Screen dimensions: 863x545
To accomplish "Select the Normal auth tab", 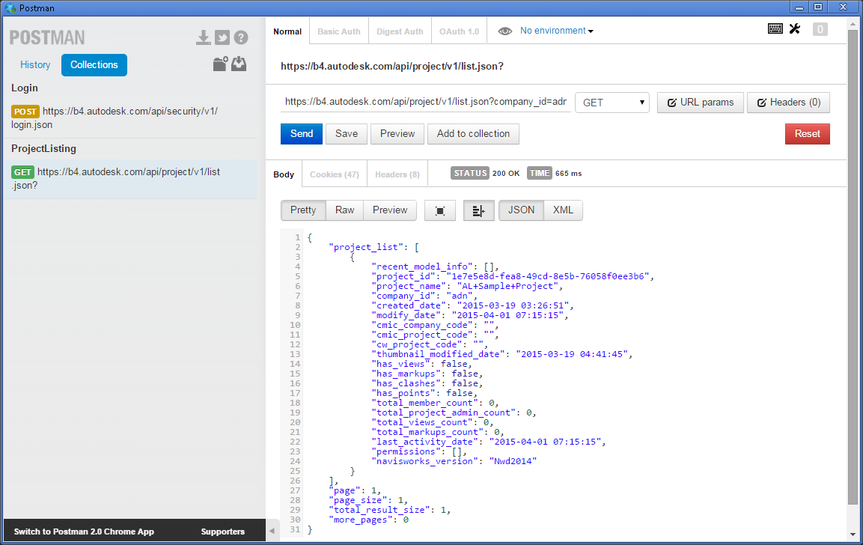I will coord(287,31).
